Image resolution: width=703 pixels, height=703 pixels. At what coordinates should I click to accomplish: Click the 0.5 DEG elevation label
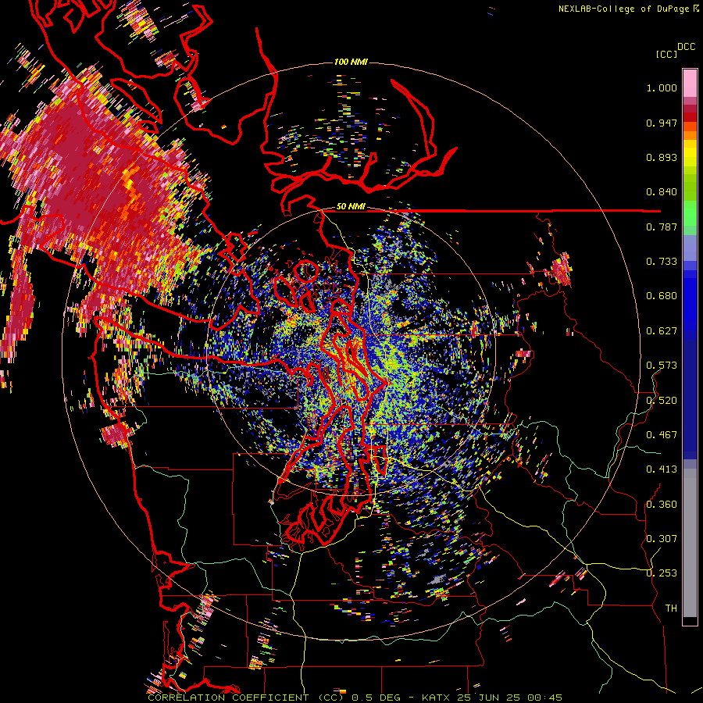(377, 698)
